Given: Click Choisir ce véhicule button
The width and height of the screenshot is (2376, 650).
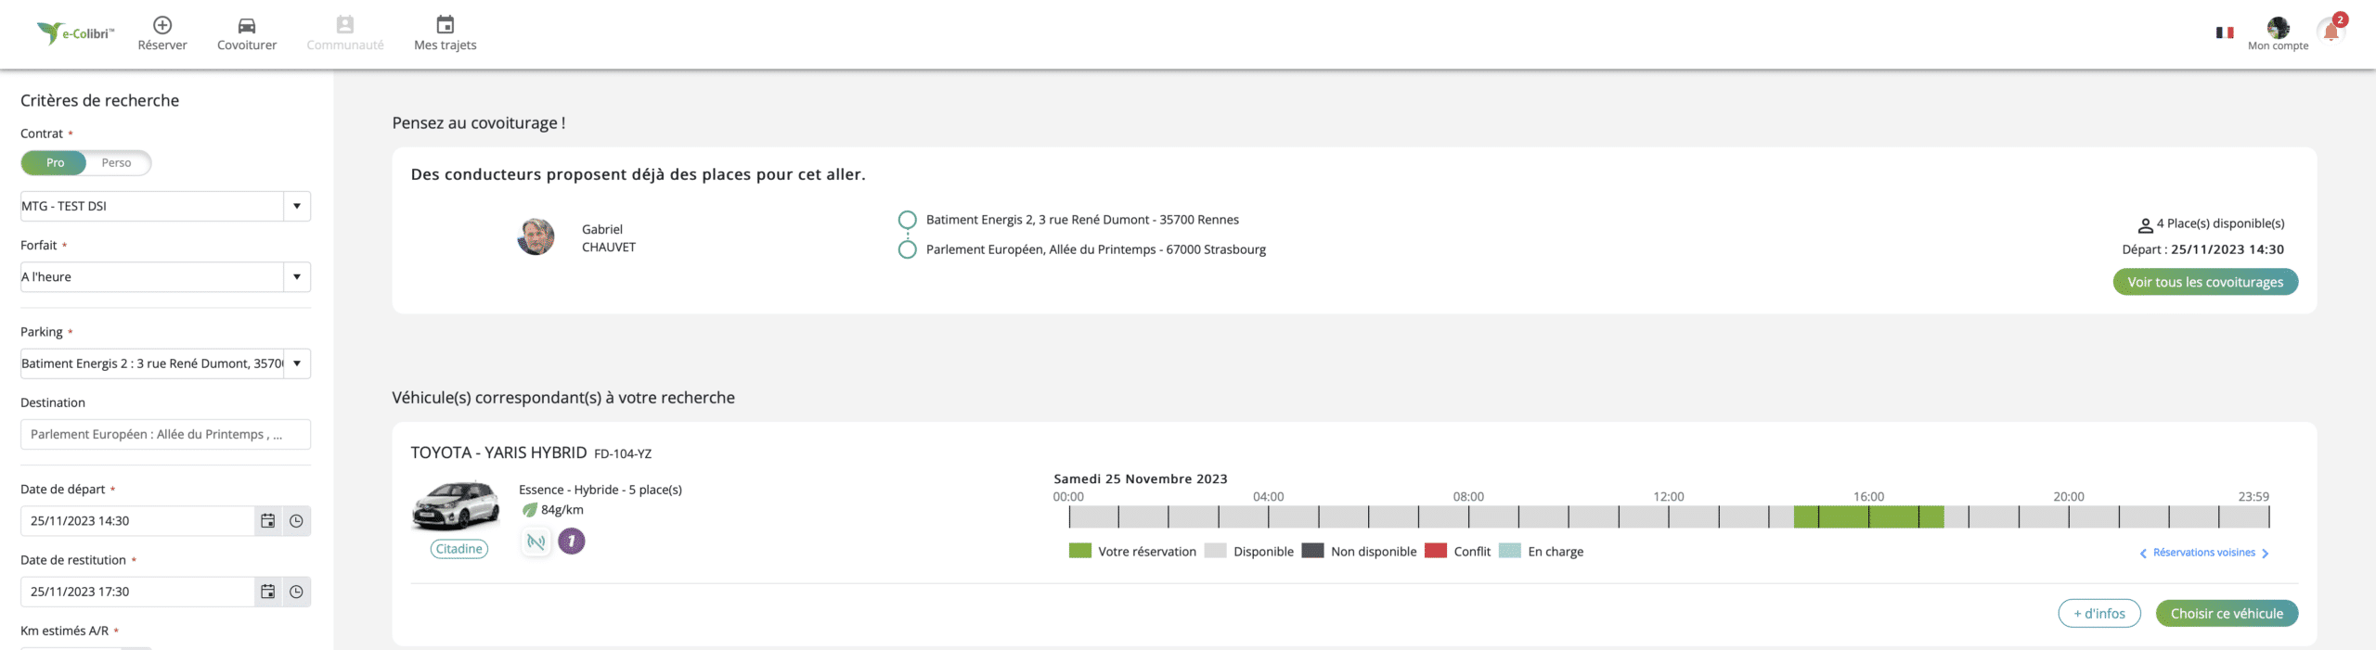Looking at the screenshot, I should [x=2227, y=614].
